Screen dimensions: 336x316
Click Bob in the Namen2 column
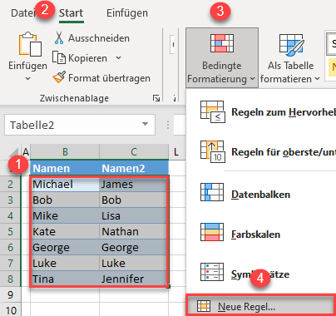(134, 200)
